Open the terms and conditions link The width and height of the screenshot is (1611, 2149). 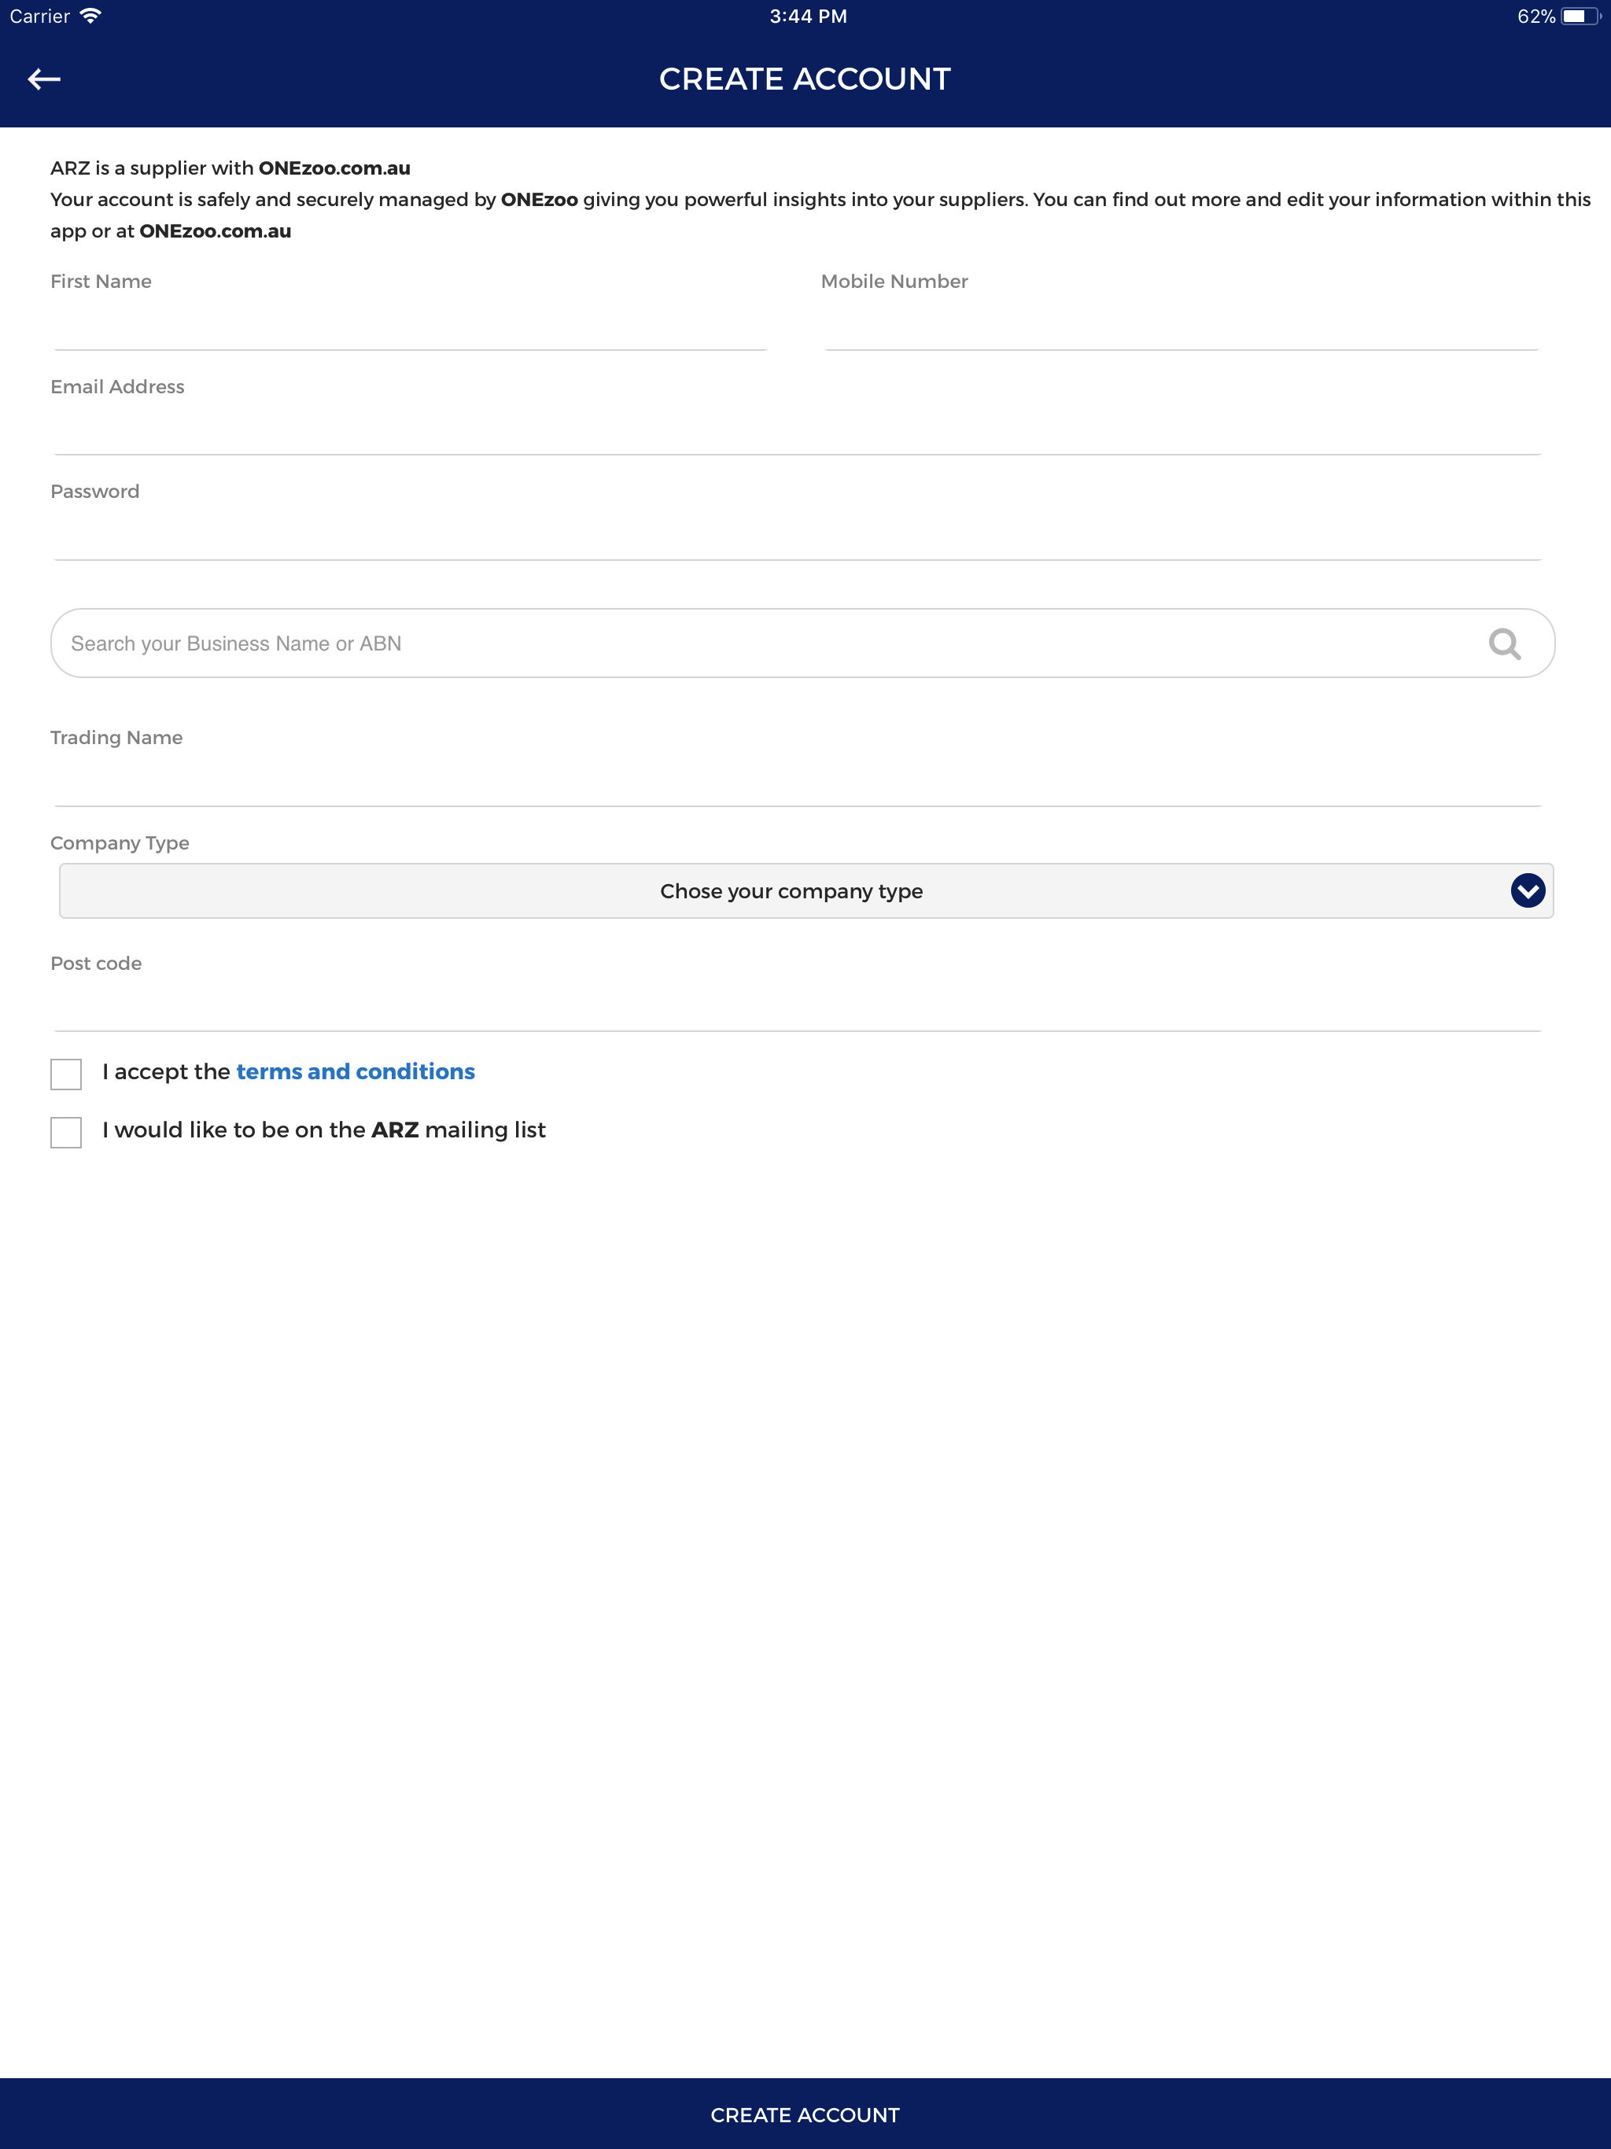click(356, 1071)
